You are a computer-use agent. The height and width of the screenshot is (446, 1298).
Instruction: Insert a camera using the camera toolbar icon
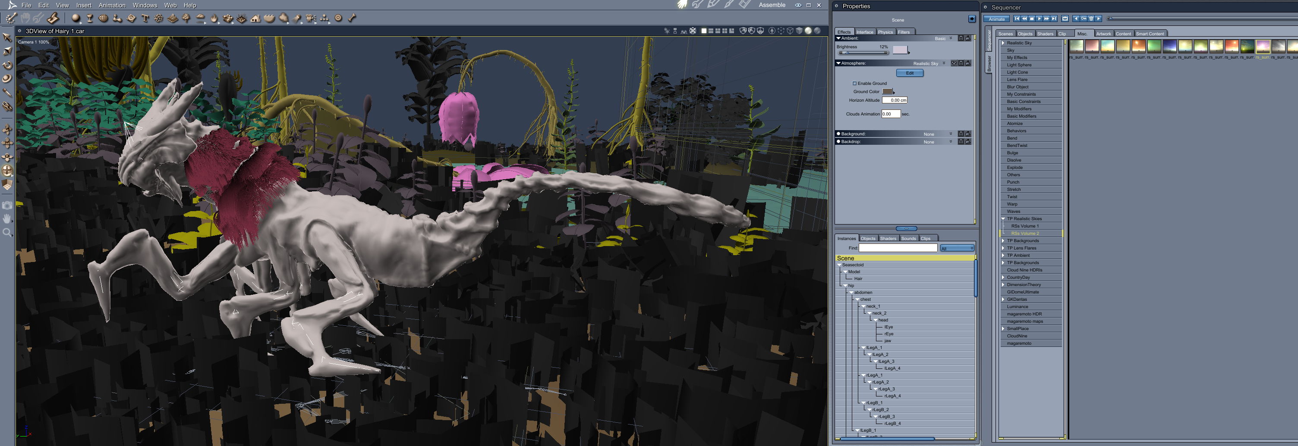click(311, 18)
